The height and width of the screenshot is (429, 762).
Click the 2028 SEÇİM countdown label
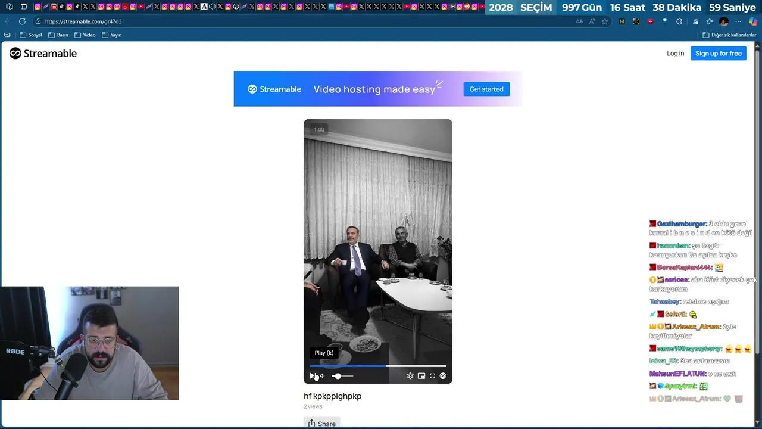(520, 8)
